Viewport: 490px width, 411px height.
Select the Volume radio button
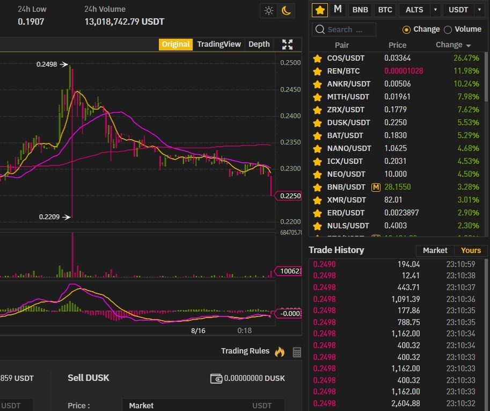click(448, 30)
